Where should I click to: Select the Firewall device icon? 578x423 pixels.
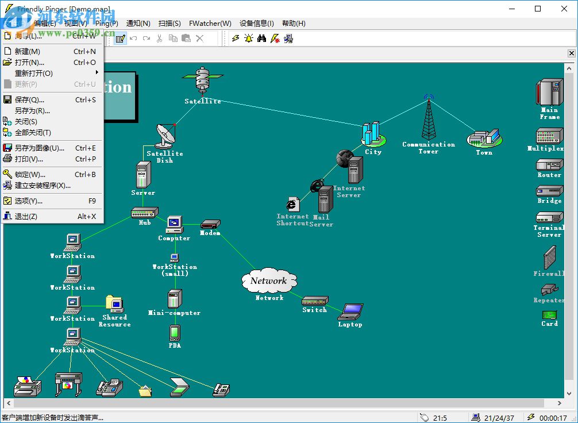pyautogui.click(x=549, y=257)
